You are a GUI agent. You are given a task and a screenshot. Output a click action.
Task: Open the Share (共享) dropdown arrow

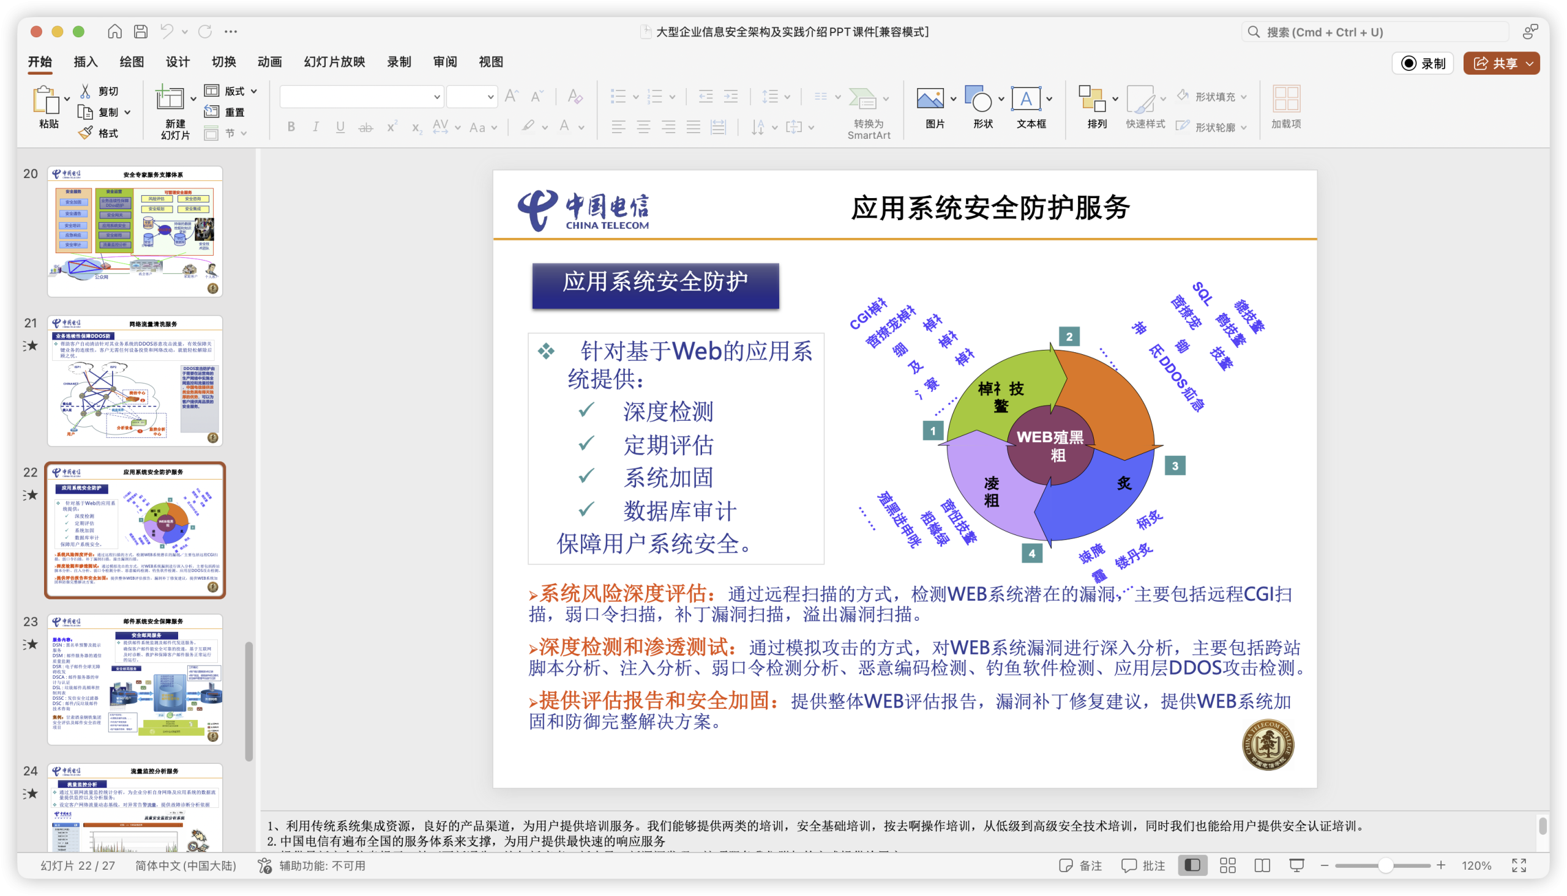tap(1530, 64)
